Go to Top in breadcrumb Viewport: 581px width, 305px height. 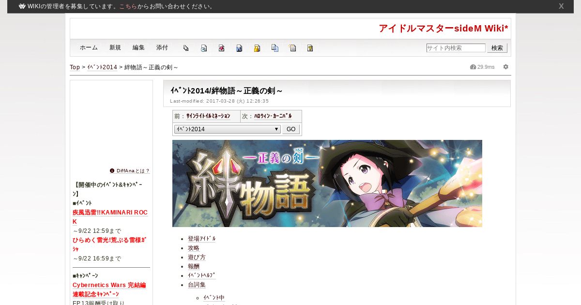[75, 67]
